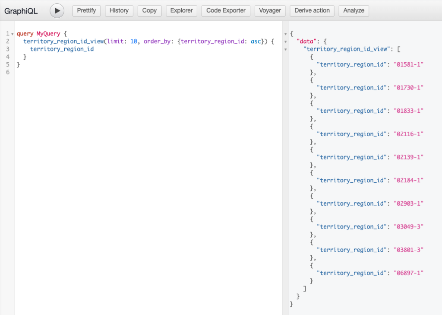
Task: Fold the "data" object in results
Action: pyautogui.click(x=285, y=42)
